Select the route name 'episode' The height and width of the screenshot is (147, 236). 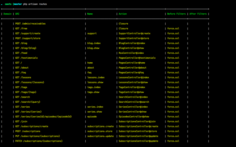point(92,116)
